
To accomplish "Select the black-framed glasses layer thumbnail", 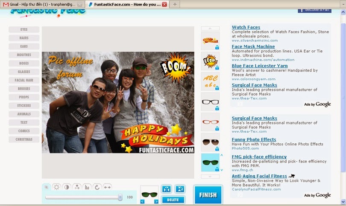I will coord(210,102).
